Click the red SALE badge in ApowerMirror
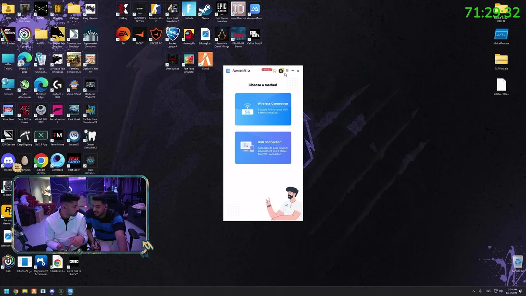 pos(266,69)
